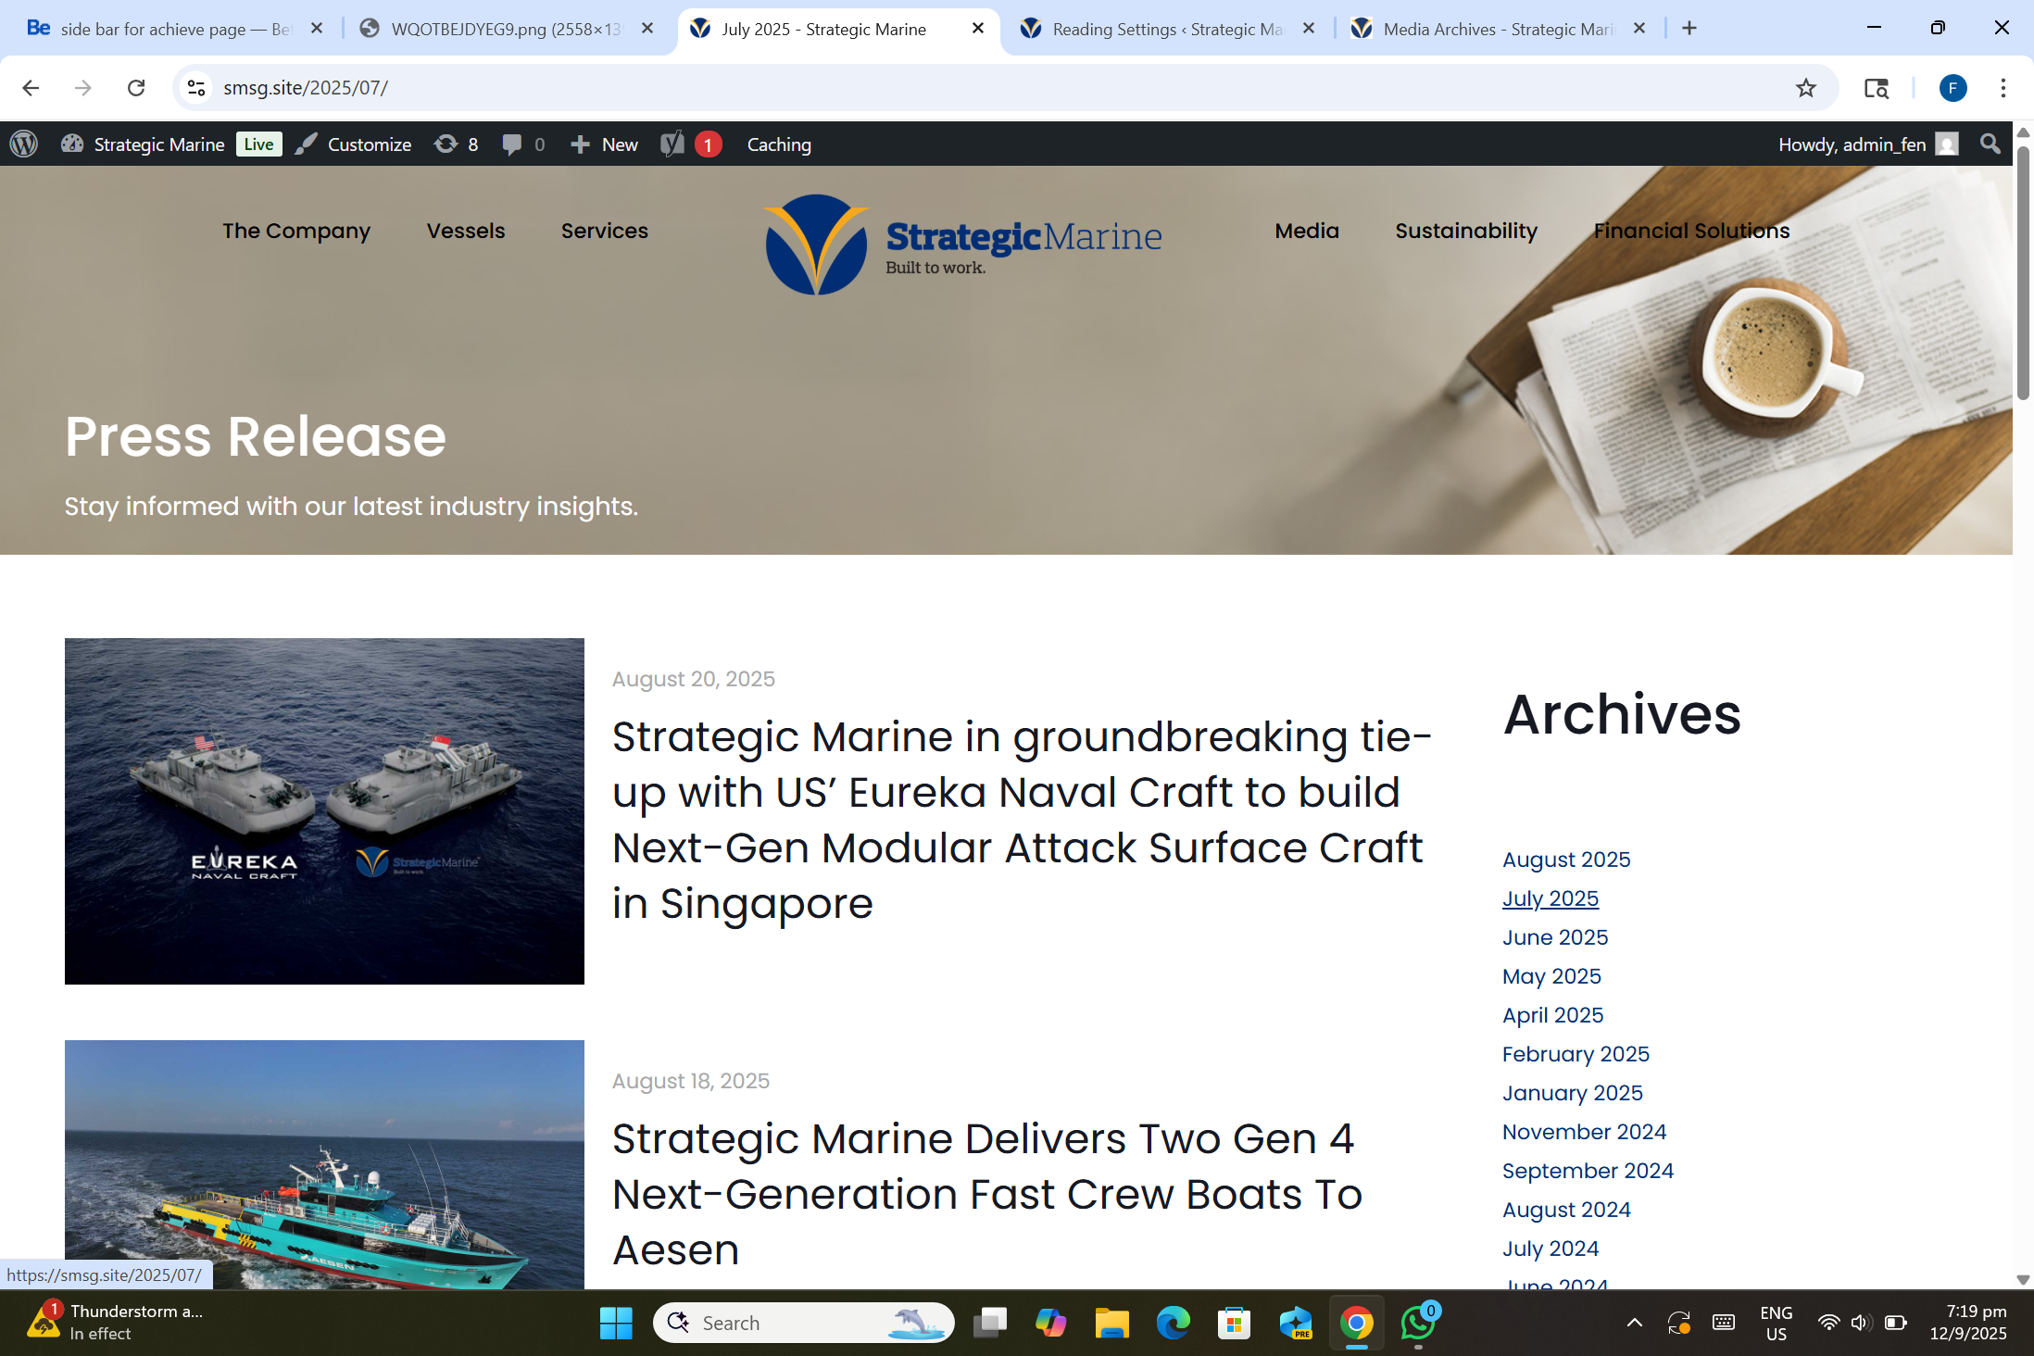Close the July 2025 tab
The width and height of the screenshot is (2034, 1356).
(x=977, y=29)
